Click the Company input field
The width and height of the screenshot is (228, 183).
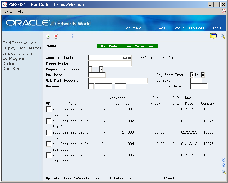coord(196,81)
